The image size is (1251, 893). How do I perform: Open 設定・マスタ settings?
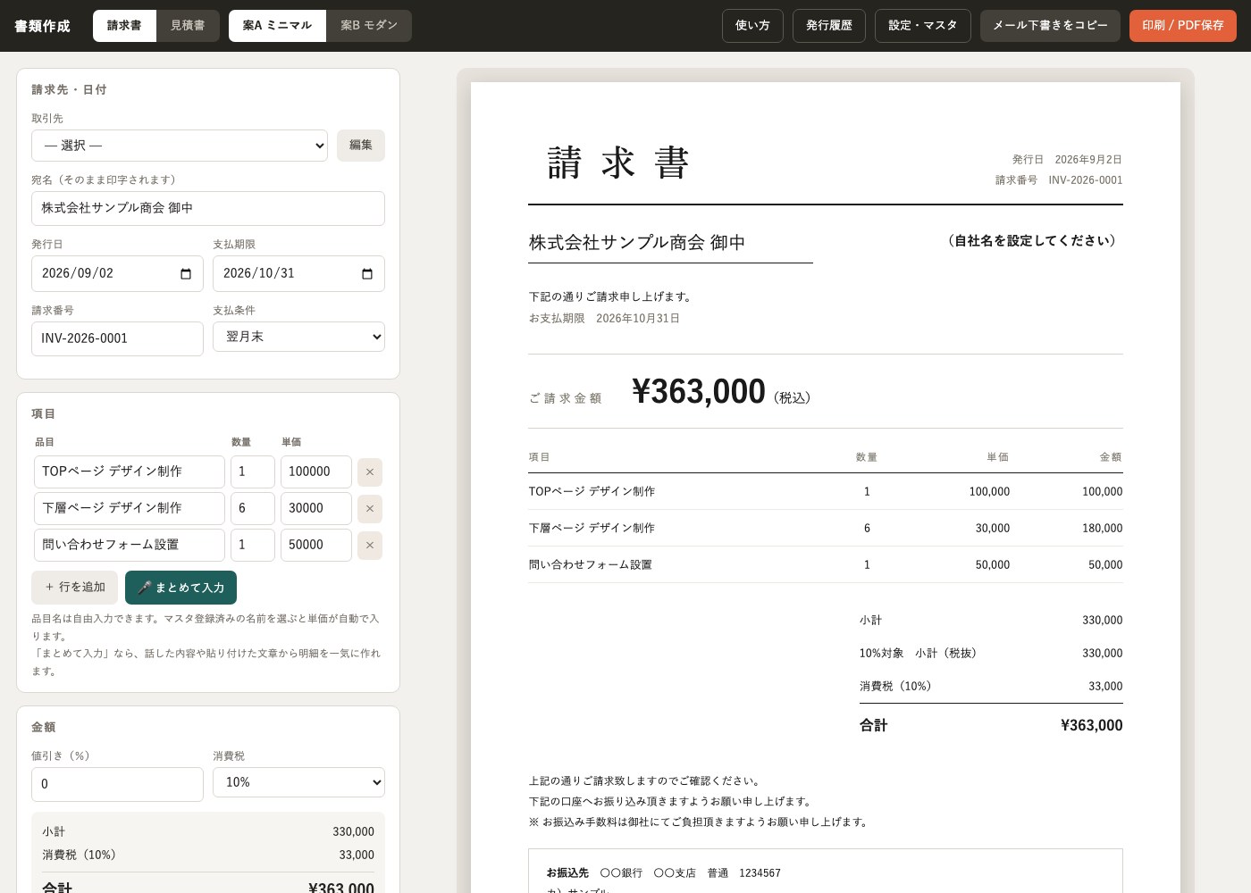[923, 26]
